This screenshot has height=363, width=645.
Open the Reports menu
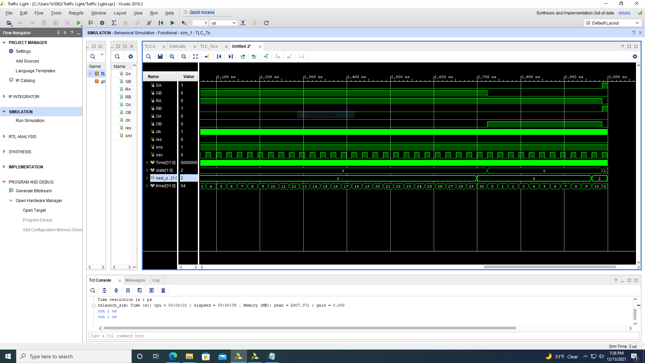point(76,13)
